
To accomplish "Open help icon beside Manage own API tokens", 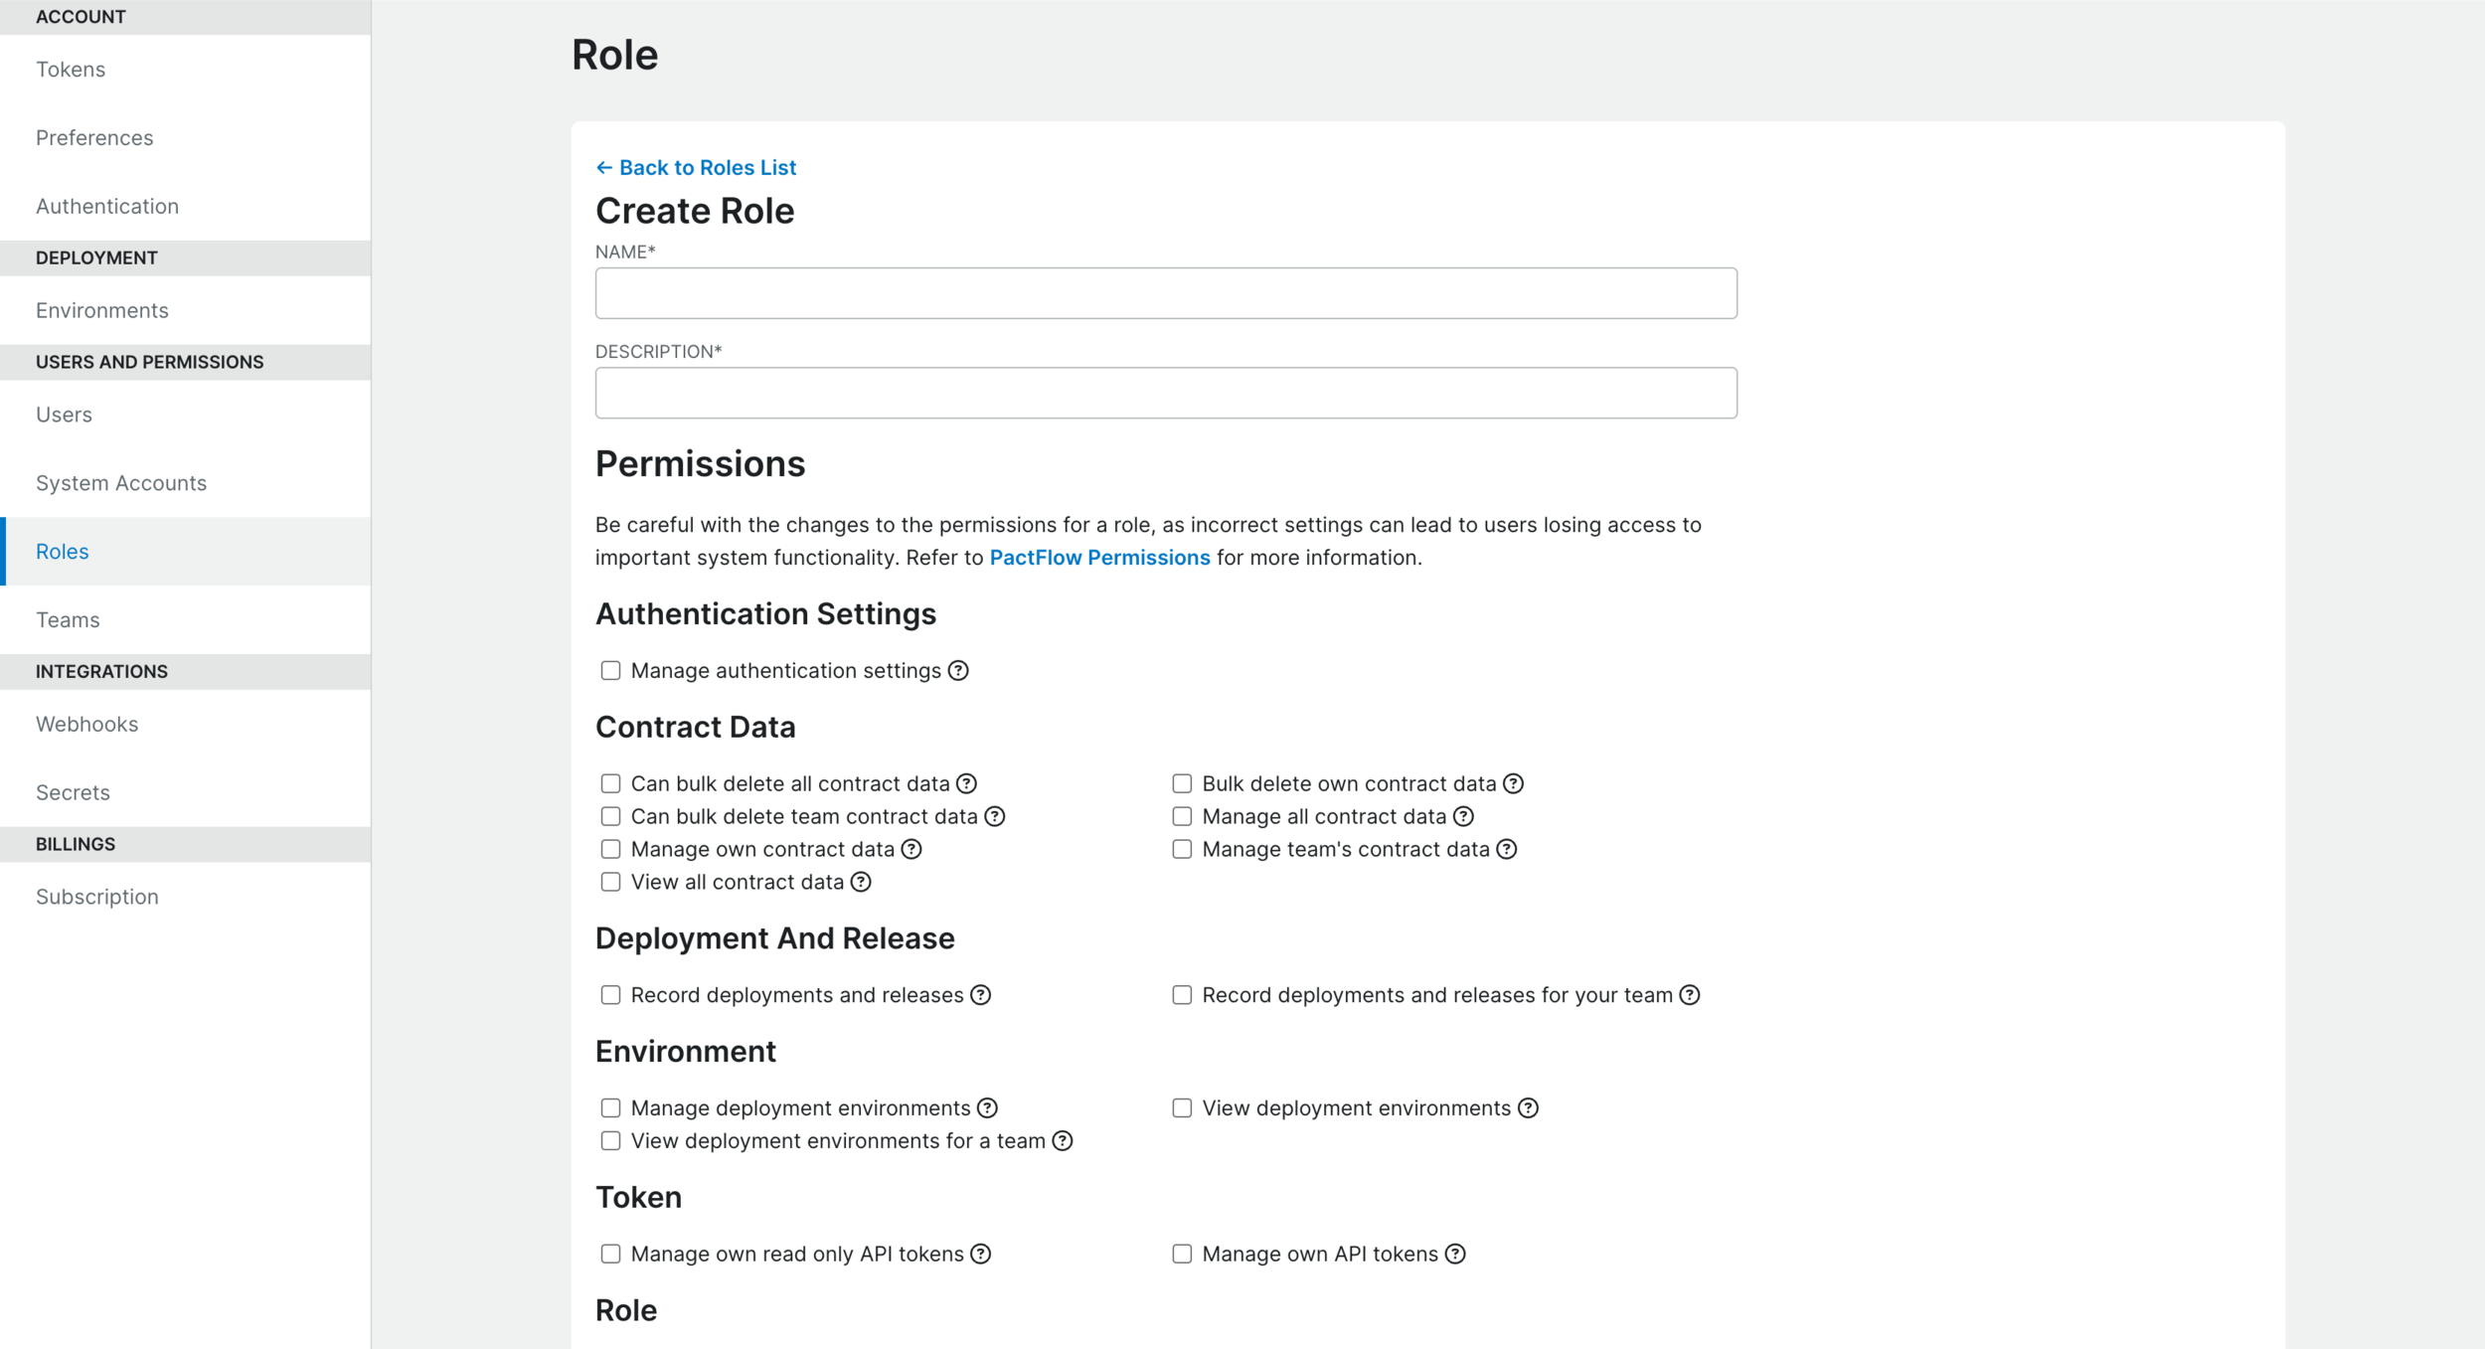I will click(1455, 1255).
